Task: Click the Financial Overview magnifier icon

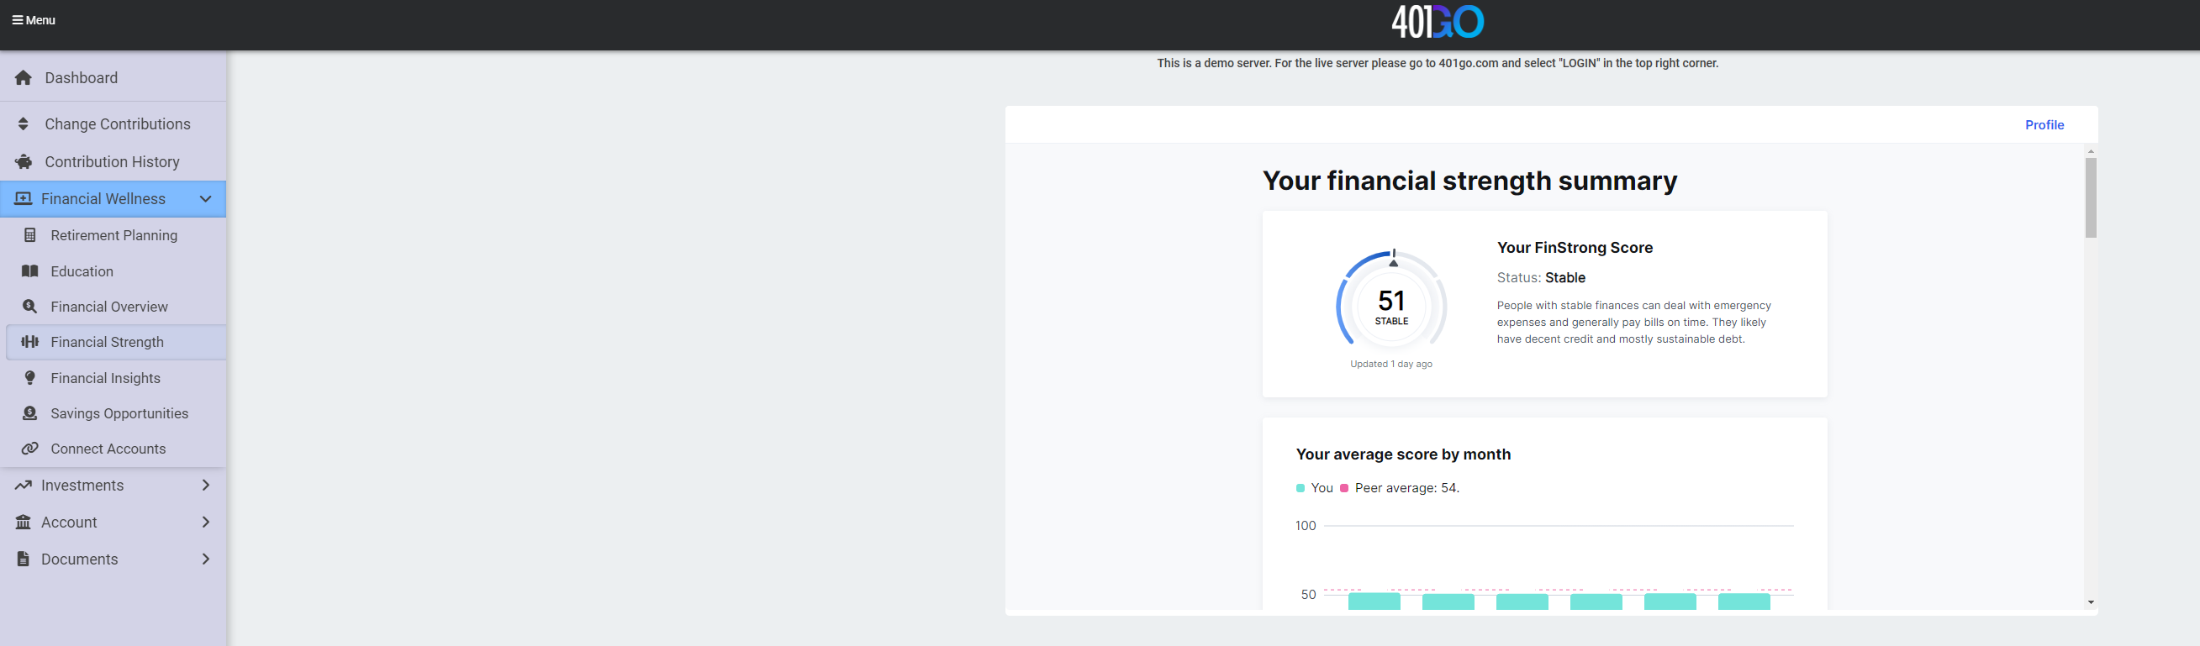Action: (x=30, y=307)
